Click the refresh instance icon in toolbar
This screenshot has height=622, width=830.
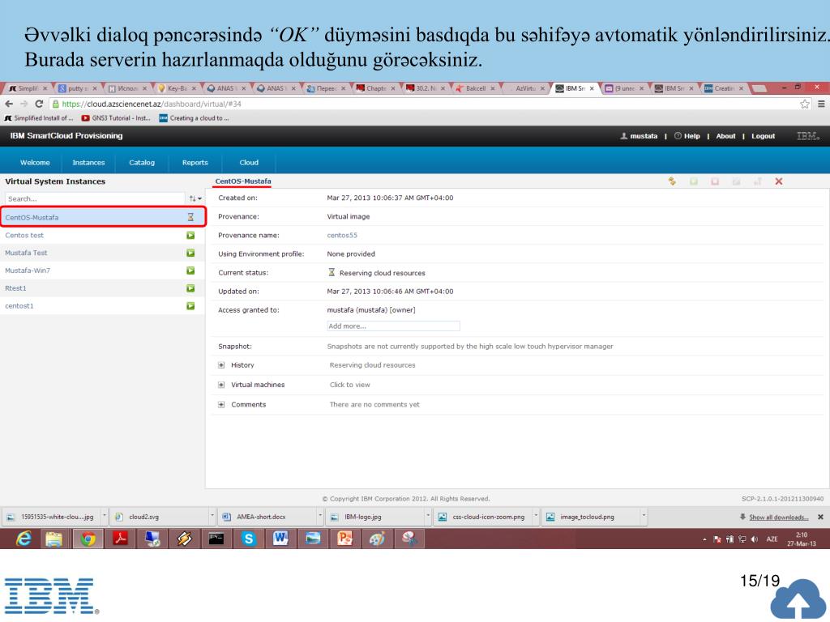coord(672,181)
